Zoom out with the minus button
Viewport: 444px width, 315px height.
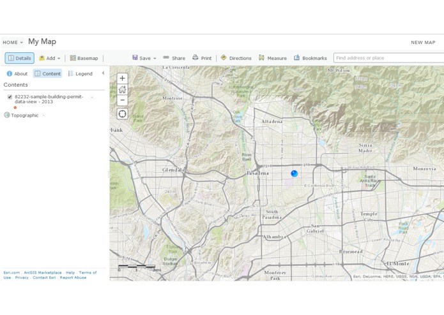tap(122, 100)
